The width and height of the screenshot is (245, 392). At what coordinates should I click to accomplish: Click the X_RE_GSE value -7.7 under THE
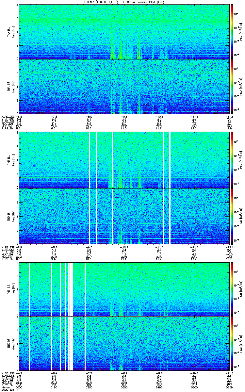89,373
